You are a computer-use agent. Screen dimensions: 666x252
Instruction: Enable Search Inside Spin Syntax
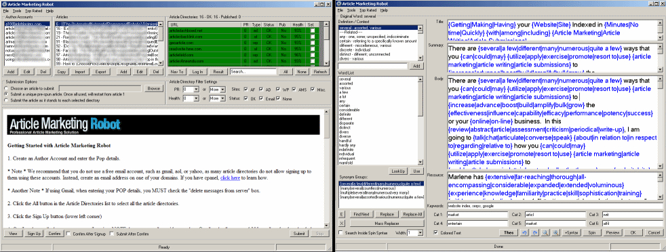tap(340, 232)
